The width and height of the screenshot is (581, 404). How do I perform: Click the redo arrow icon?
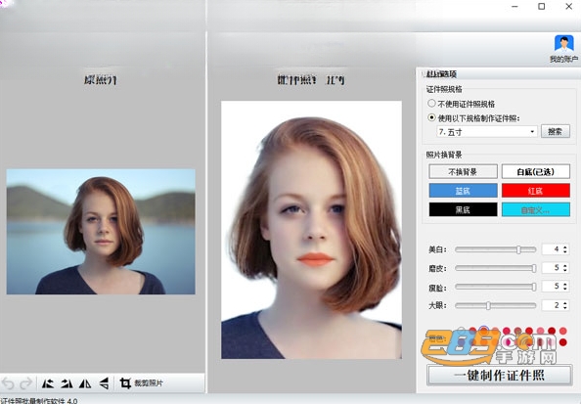pos(25,383)
